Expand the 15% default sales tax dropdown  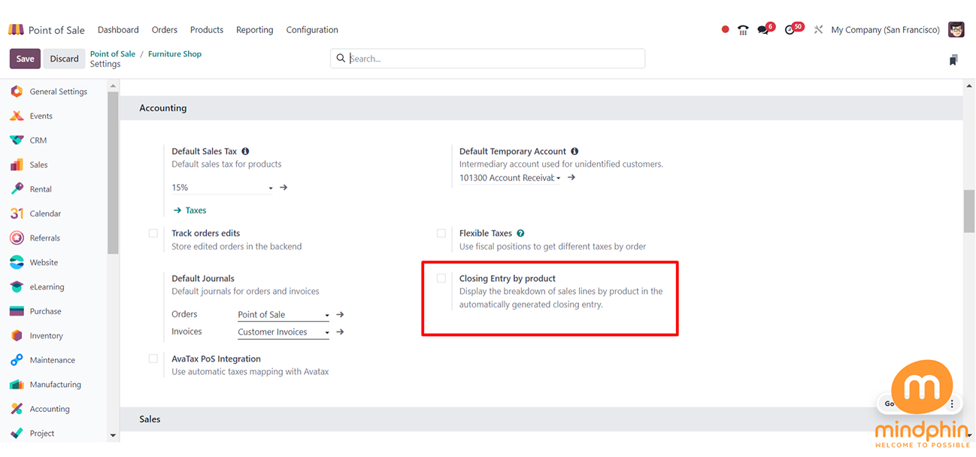(x=222, y=188)
